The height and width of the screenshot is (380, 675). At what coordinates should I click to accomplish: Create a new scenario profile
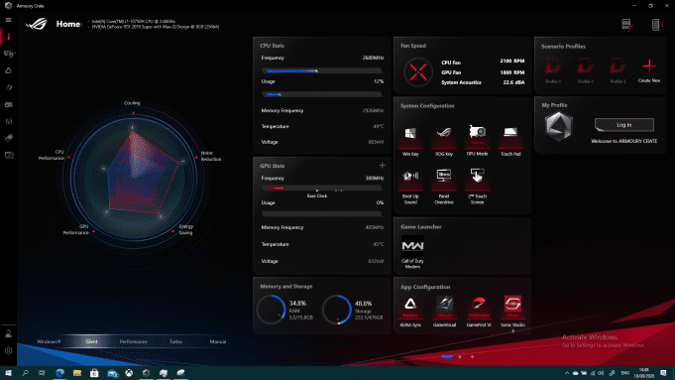click(649, 69)
